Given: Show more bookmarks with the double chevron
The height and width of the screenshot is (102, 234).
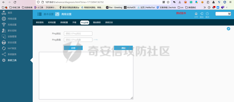Looking at the screenshot, I should 205,7.
